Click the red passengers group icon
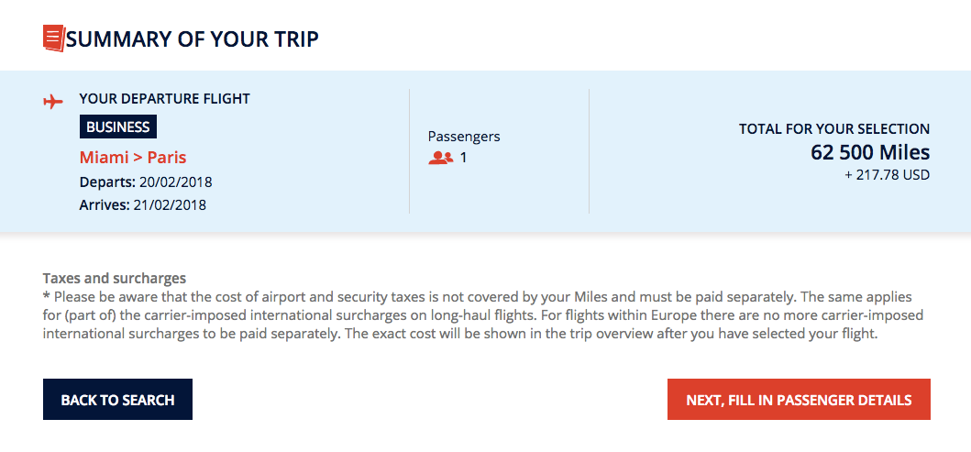 441,158
